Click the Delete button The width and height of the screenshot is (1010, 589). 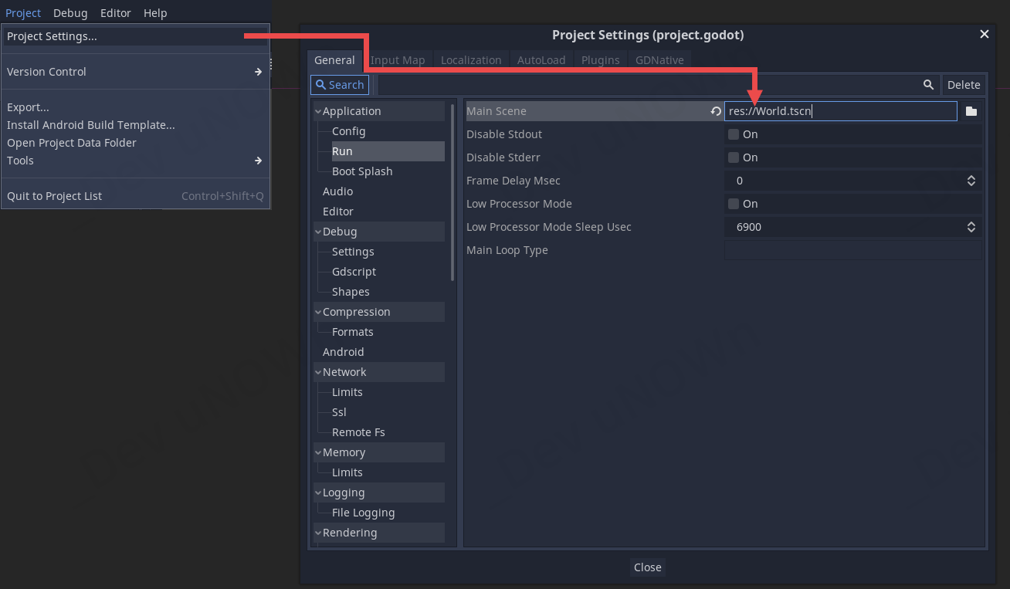click(x=964, y=85)
